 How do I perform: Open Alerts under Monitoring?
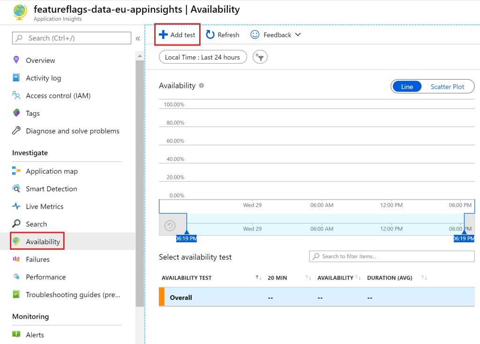tap(35, 335)
